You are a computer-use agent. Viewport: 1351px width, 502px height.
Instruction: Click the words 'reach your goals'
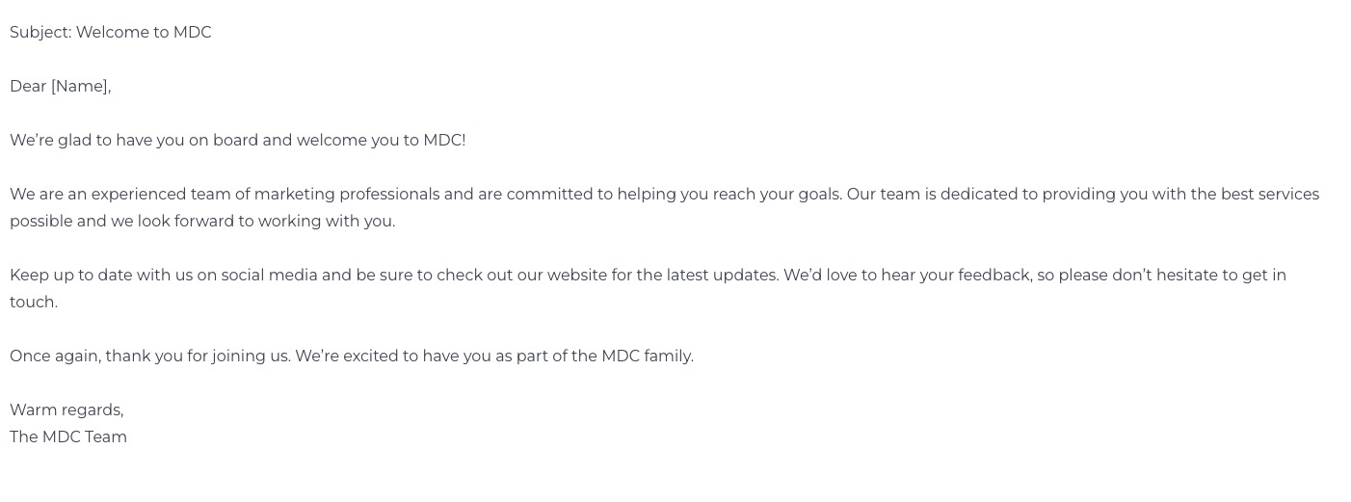point(778,195)
